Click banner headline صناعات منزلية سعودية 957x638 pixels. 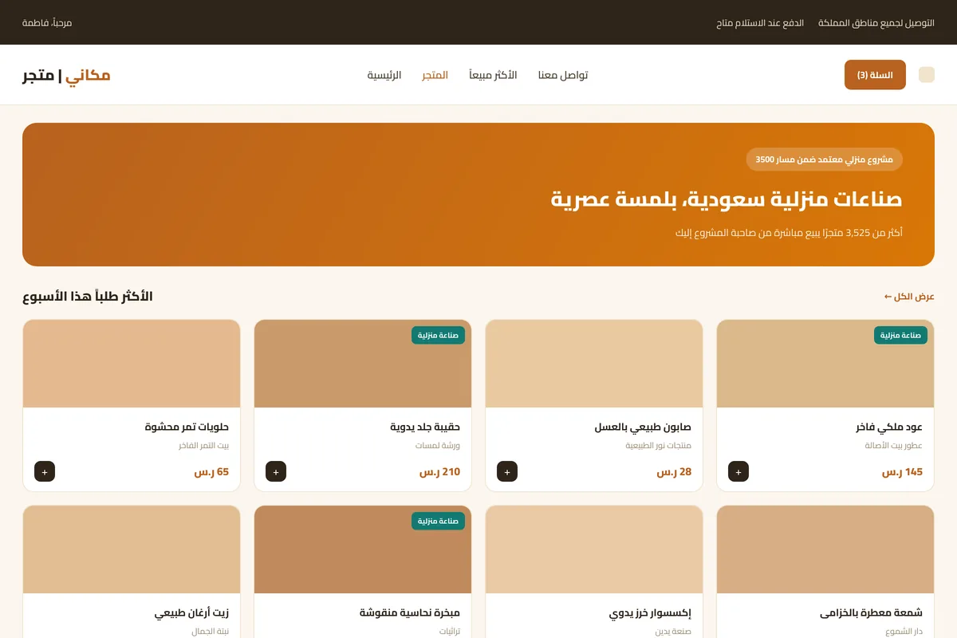click(x=727, y=199)
